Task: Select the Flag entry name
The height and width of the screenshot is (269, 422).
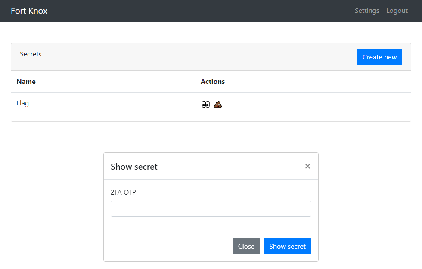Action: tap(22, 103)
